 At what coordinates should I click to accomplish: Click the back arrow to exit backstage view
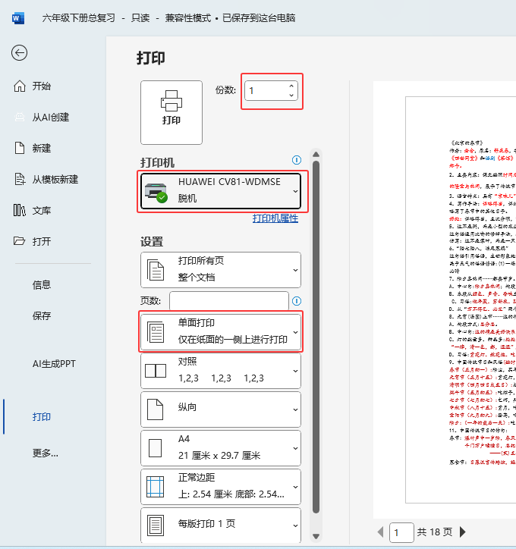(19, 53)
